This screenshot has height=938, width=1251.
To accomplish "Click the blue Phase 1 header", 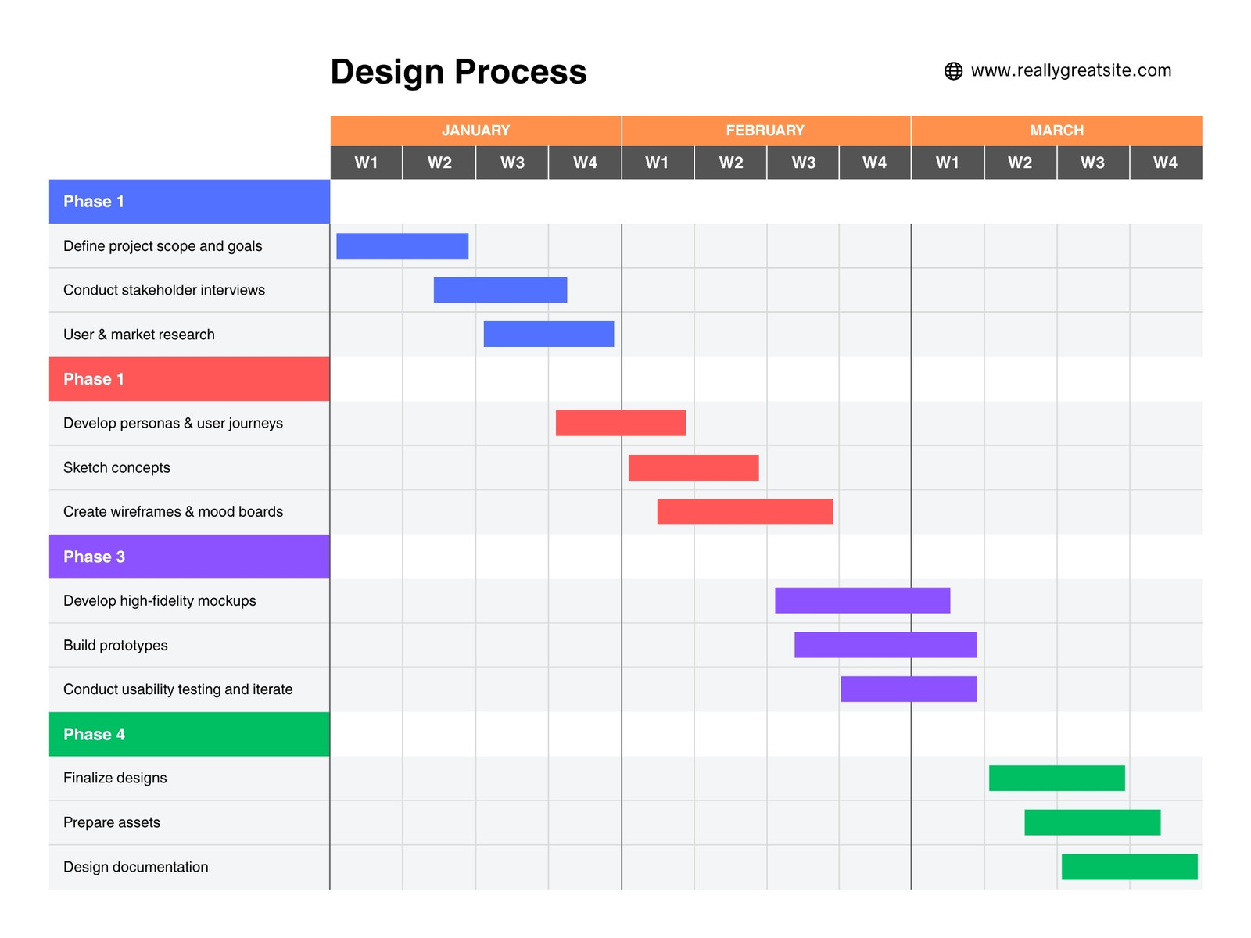I will click(x=189, y=202).
